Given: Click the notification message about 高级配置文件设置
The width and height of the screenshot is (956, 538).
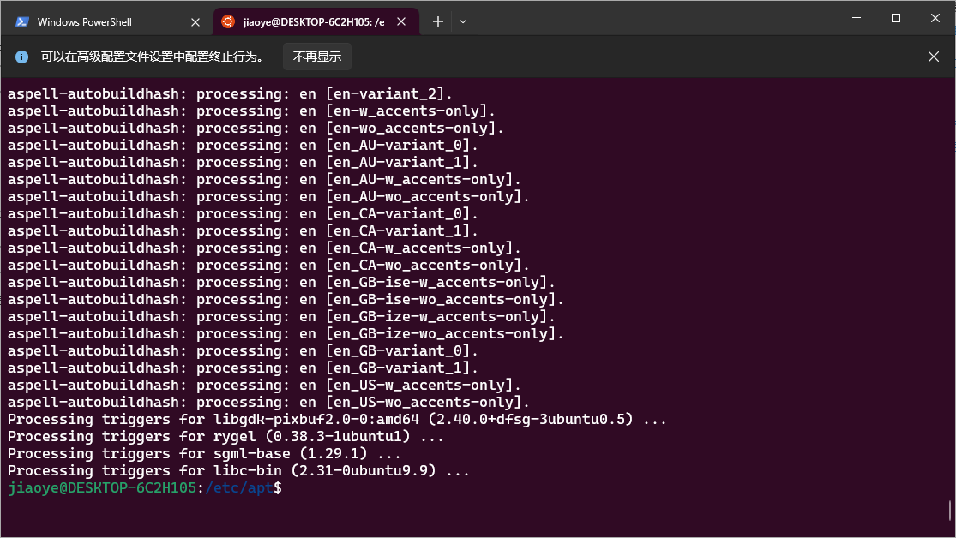Looking at the screenshot, I should pos(152,57).
